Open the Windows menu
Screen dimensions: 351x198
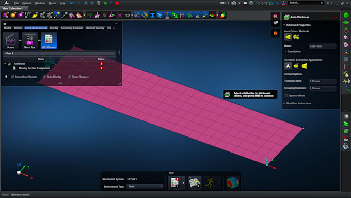40,3
